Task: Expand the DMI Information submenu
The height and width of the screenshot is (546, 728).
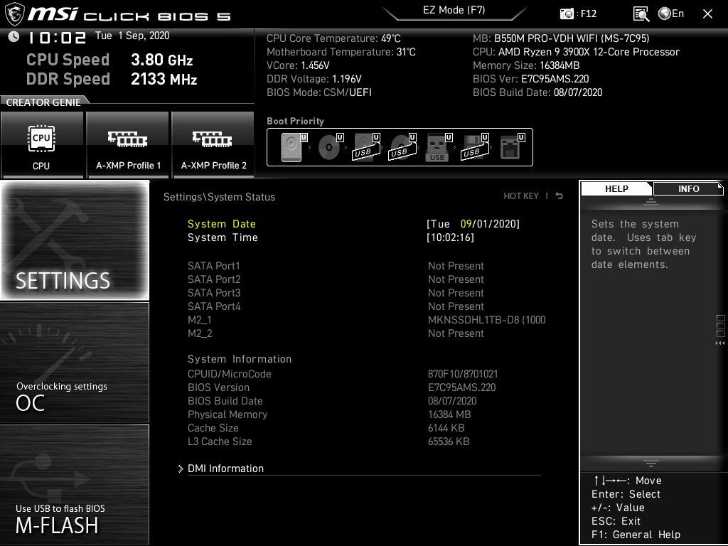Action: click(225, 469)
